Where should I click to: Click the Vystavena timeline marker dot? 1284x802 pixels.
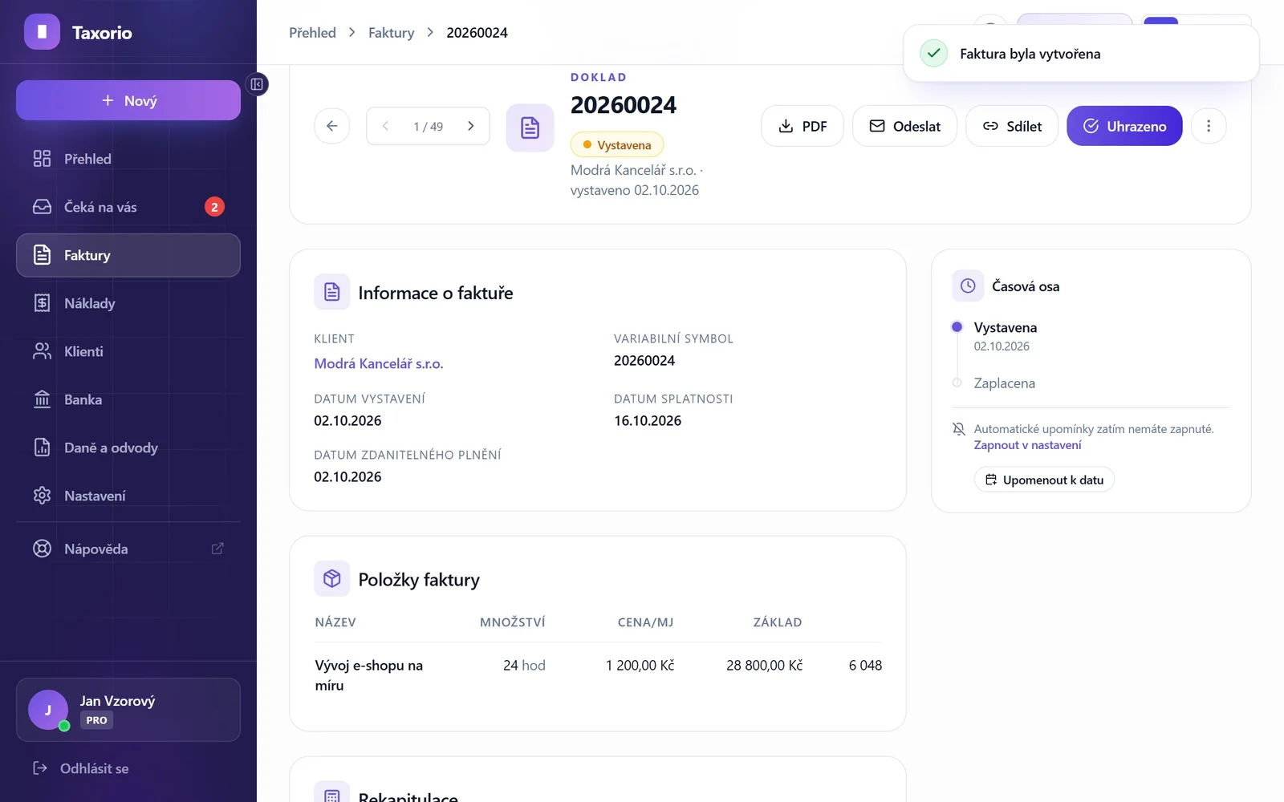point(957,327)
